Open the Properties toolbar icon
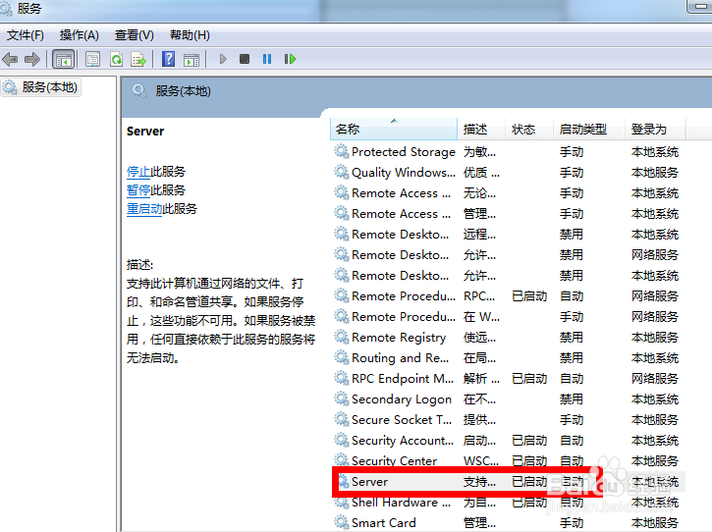The image size is (712, 532). click(x=92, y=59)
